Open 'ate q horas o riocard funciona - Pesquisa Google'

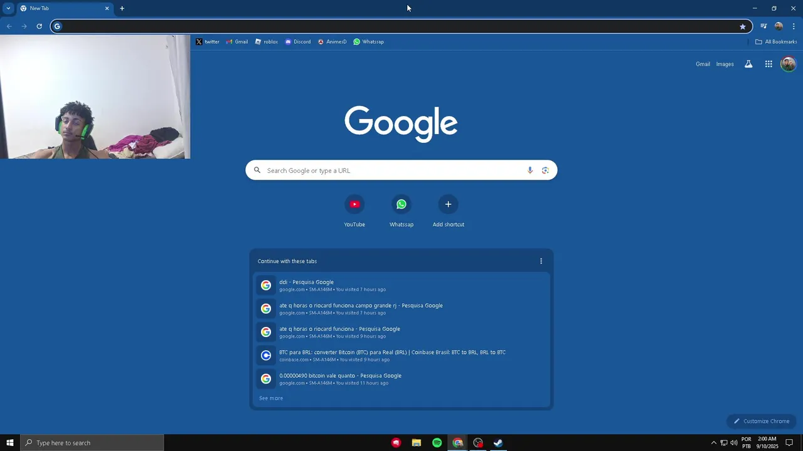point(401,332)
